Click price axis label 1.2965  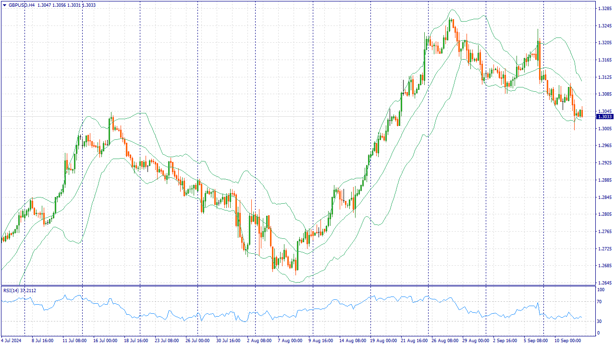[x=604, y=146]
